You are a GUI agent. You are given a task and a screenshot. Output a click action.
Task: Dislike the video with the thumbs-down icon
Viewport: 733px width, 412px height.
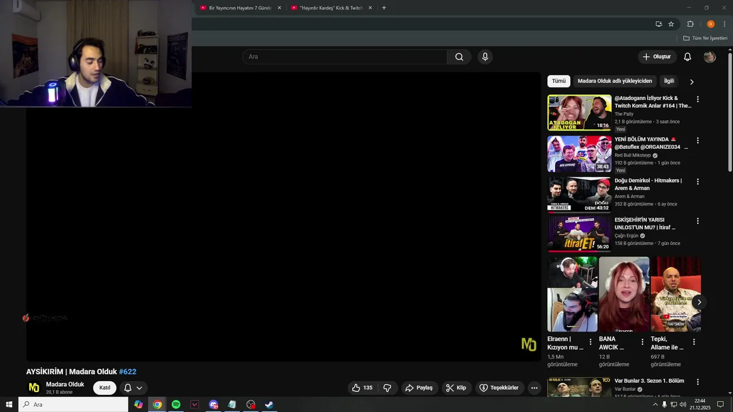click(387, 387)
